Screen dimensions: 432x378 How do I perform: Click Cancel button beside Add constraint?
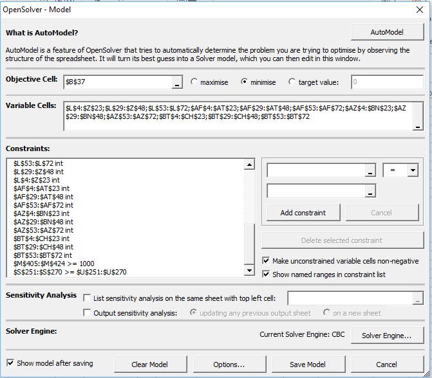(x=382, y=212)
